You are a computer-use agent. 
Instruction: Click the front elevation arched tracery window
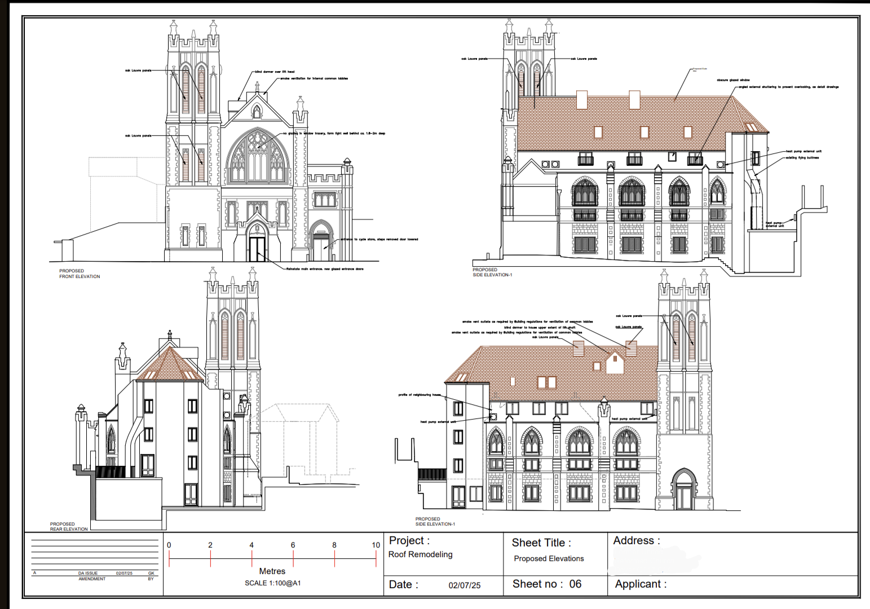click(258, 156)
